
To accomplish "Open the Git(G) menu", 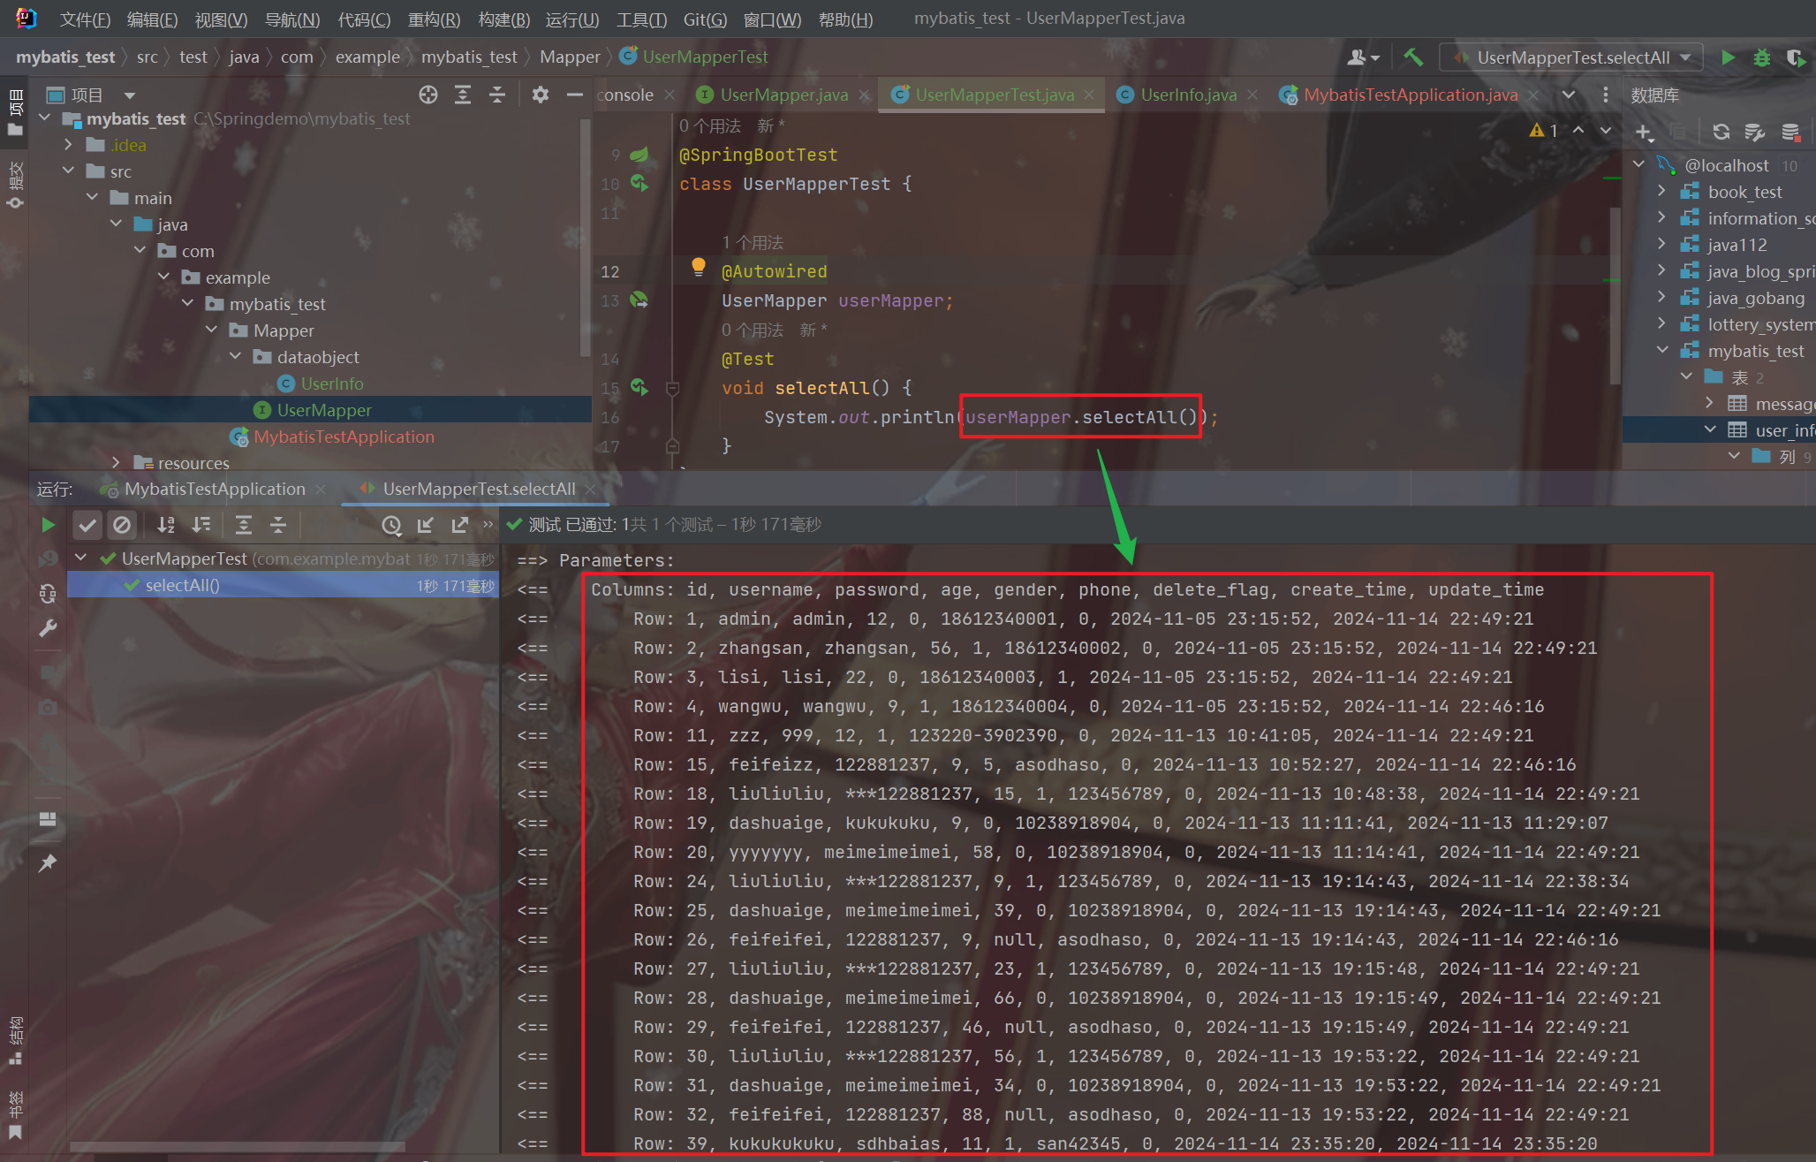I will (704, 19).
